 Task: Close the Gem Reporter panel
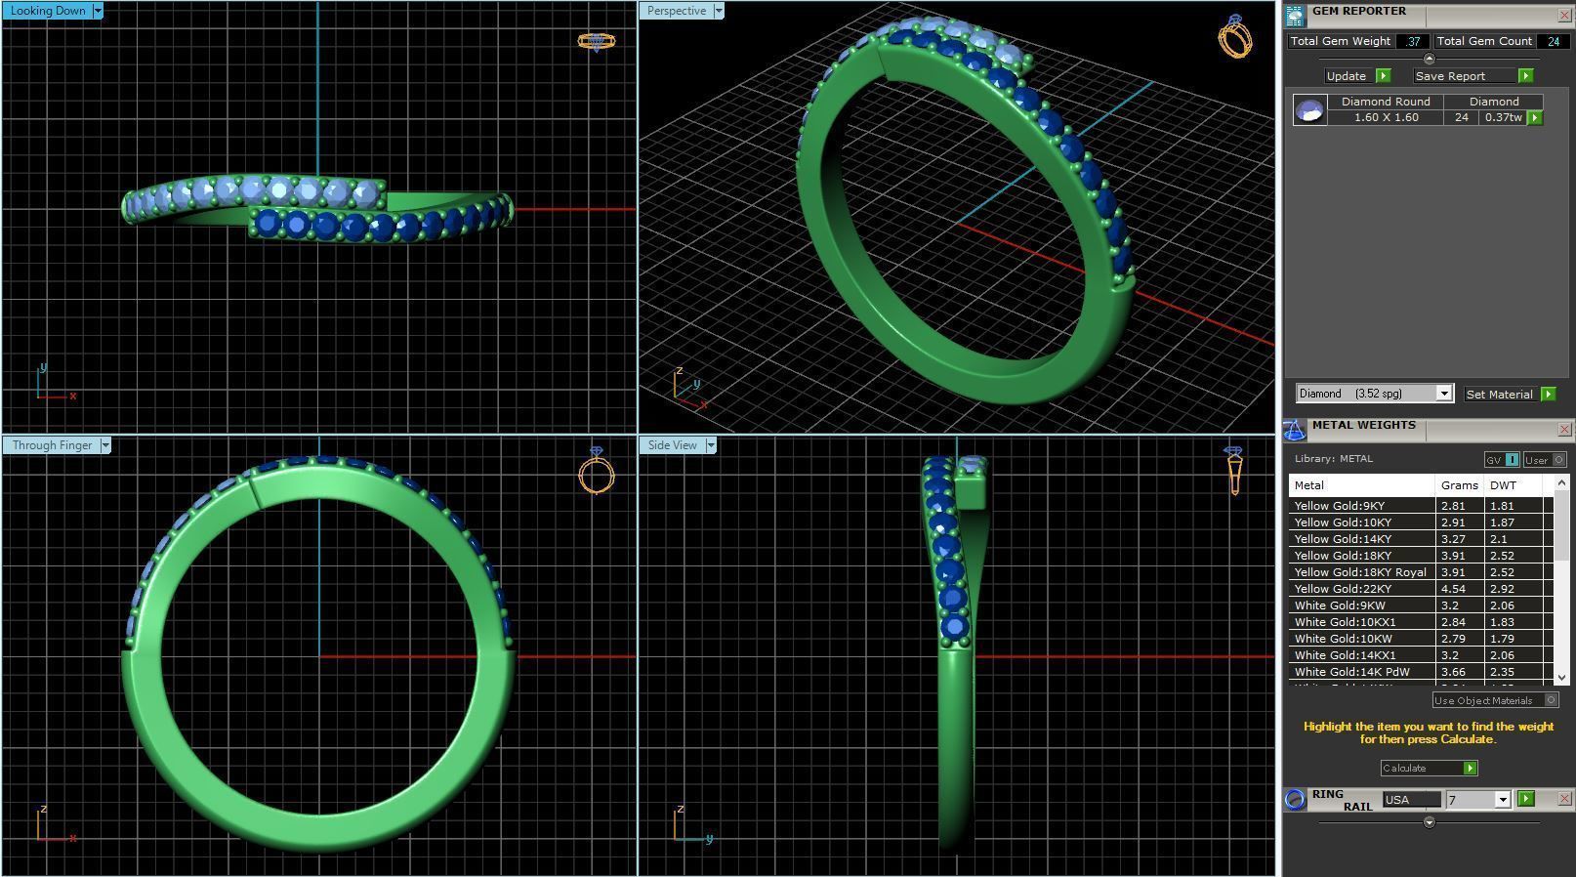[1564, 16]
